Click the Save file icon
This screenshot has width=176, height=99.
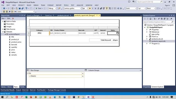tap(20, 9)
